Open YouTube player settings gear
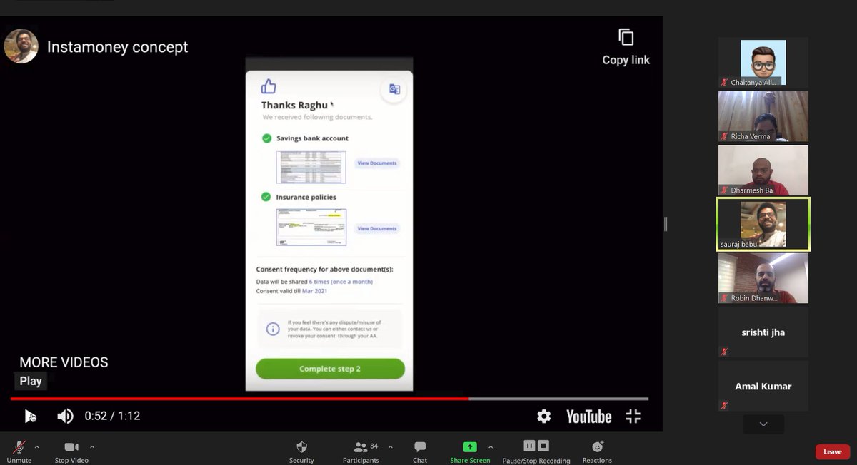 click(x=544, y=416)
